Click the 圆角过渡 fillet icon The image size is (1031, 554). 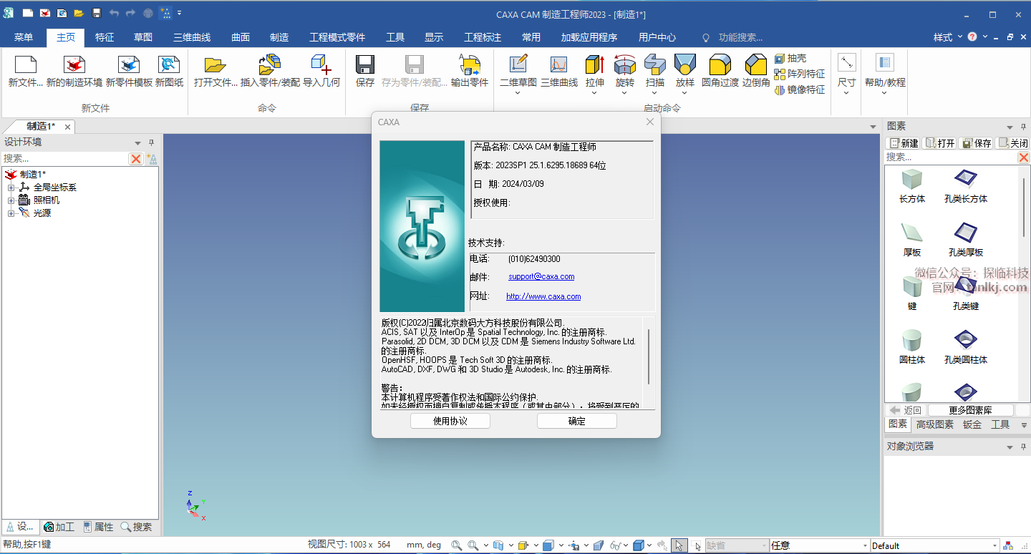720,65
